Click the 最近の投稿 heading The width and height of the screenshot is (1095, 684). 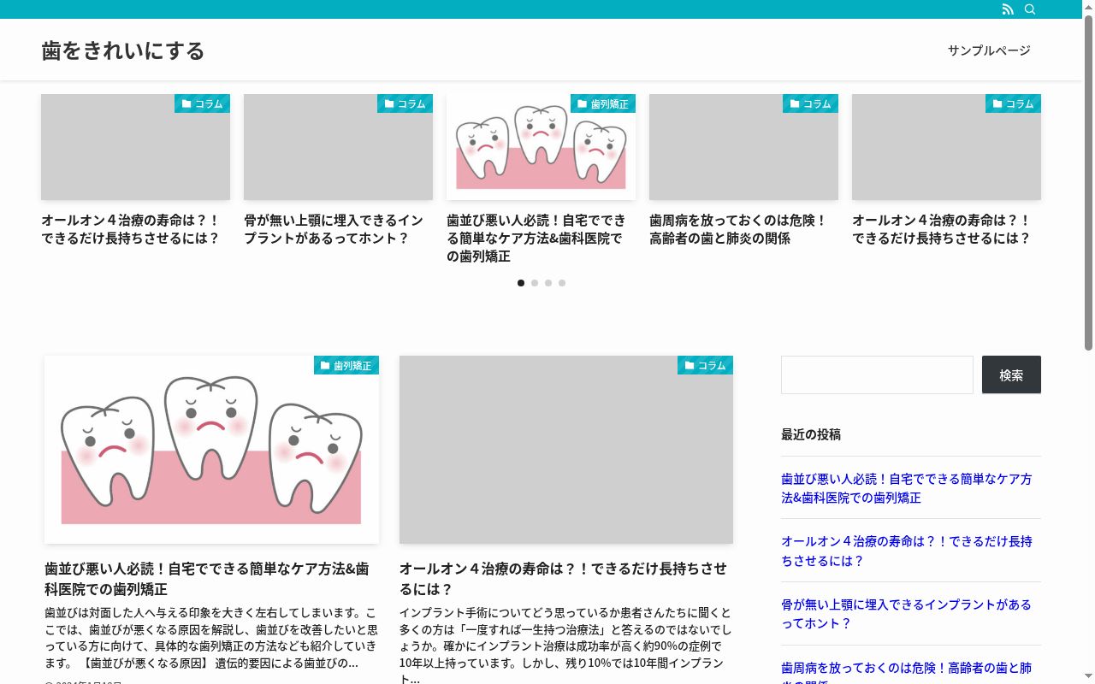click(811, 434)
